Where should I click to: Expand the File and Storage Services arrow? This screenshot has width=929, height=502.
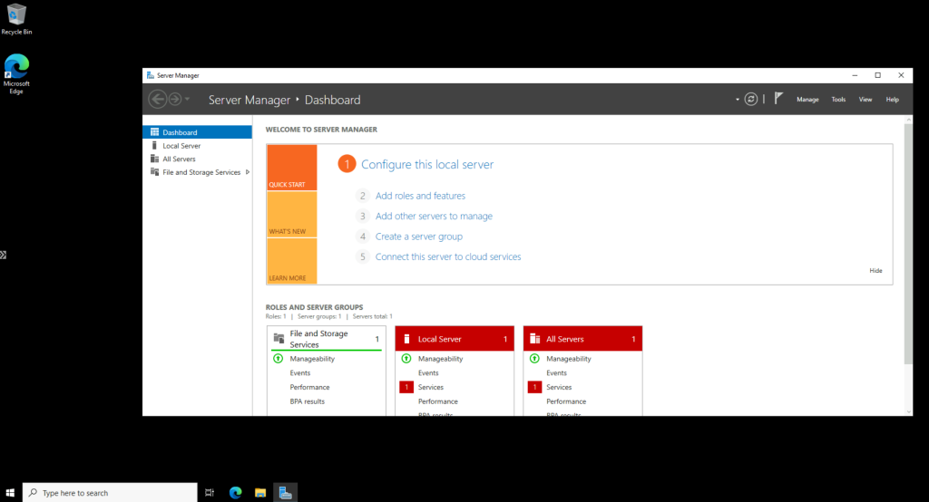(247, 172)
